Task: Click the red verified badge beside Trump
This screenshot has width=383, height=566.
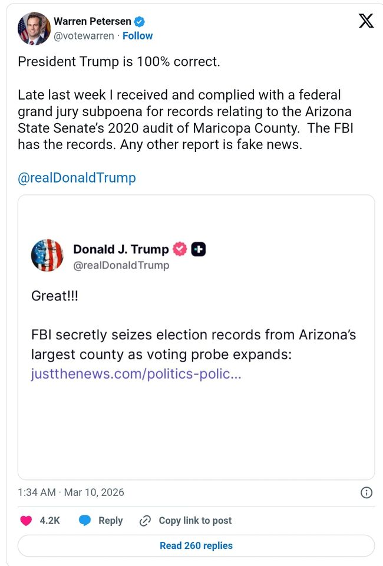Action: click(180, 249)
